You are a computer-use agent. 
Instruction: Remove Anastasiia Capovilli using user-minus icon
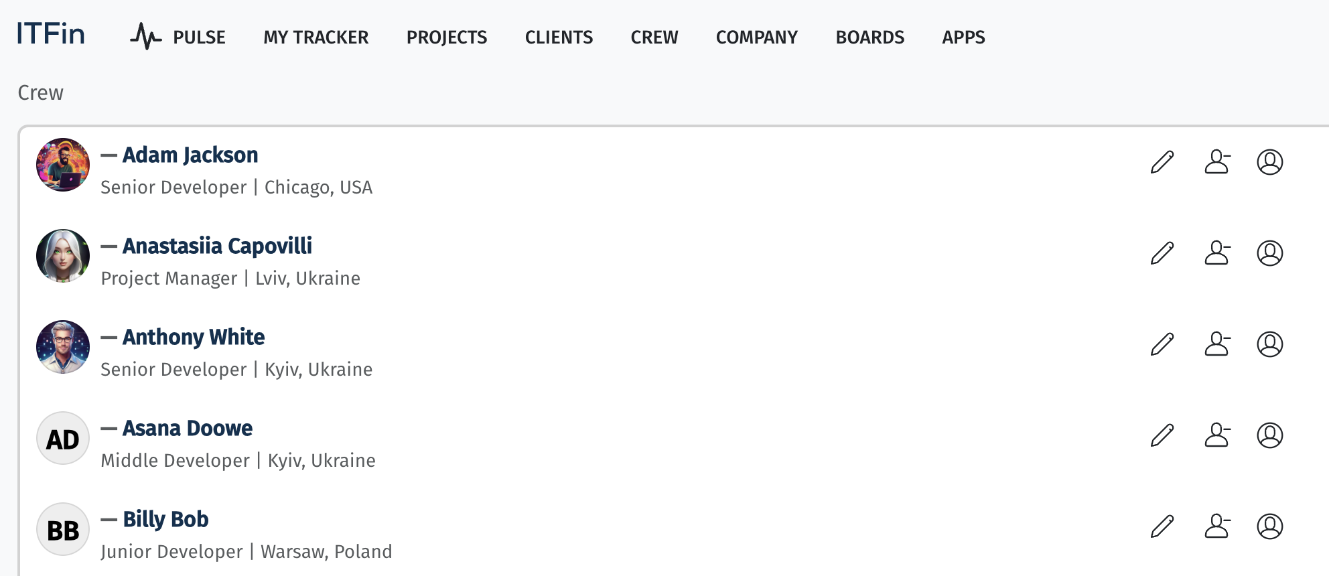coord(1217,253)
